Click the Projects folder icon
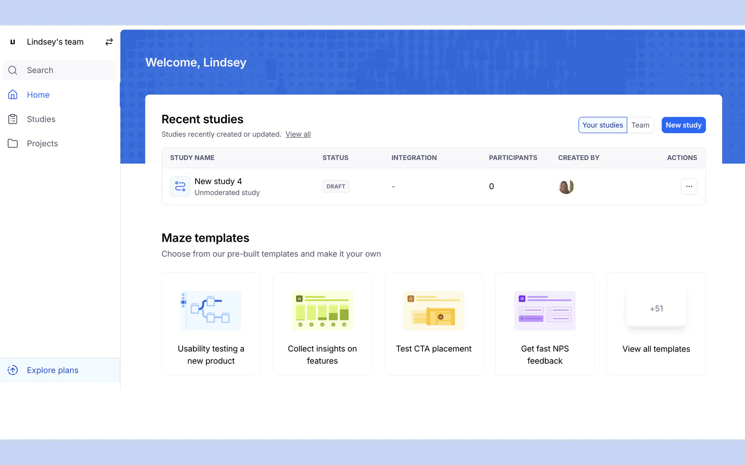 (13, 144)
